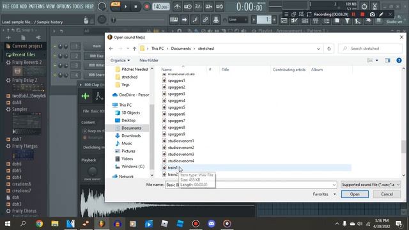Expand the address bar path dropdown

tap(318, 49)
